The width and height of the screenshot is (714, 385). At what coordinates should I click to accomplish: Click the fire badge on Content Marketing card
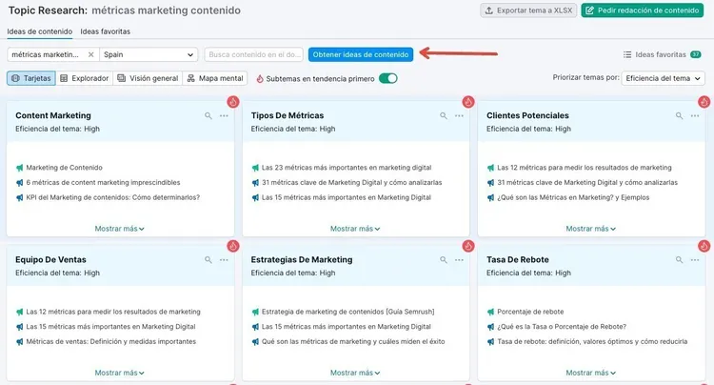[233, 102]
